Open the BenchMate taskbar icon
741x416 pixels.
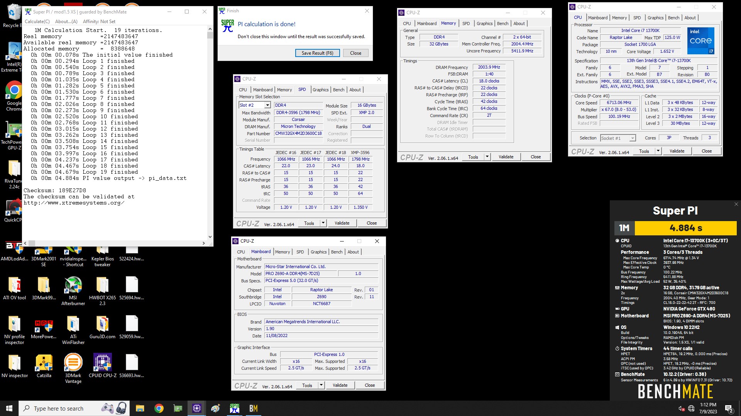253,408
